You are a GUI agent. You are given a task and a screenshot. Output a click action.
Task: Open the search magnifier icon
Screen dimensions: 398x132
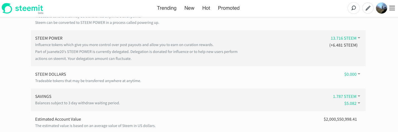click(353, 8)
